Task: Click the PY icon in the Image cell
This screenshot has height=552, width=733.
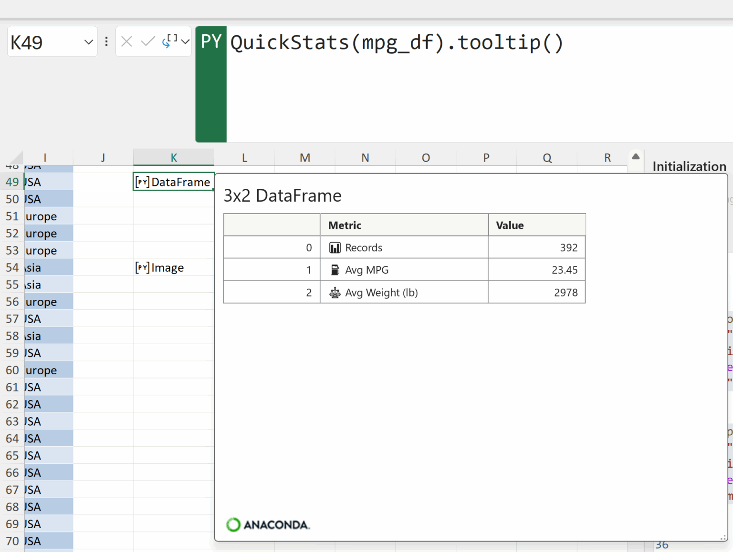Action: [x=142, y=267]
